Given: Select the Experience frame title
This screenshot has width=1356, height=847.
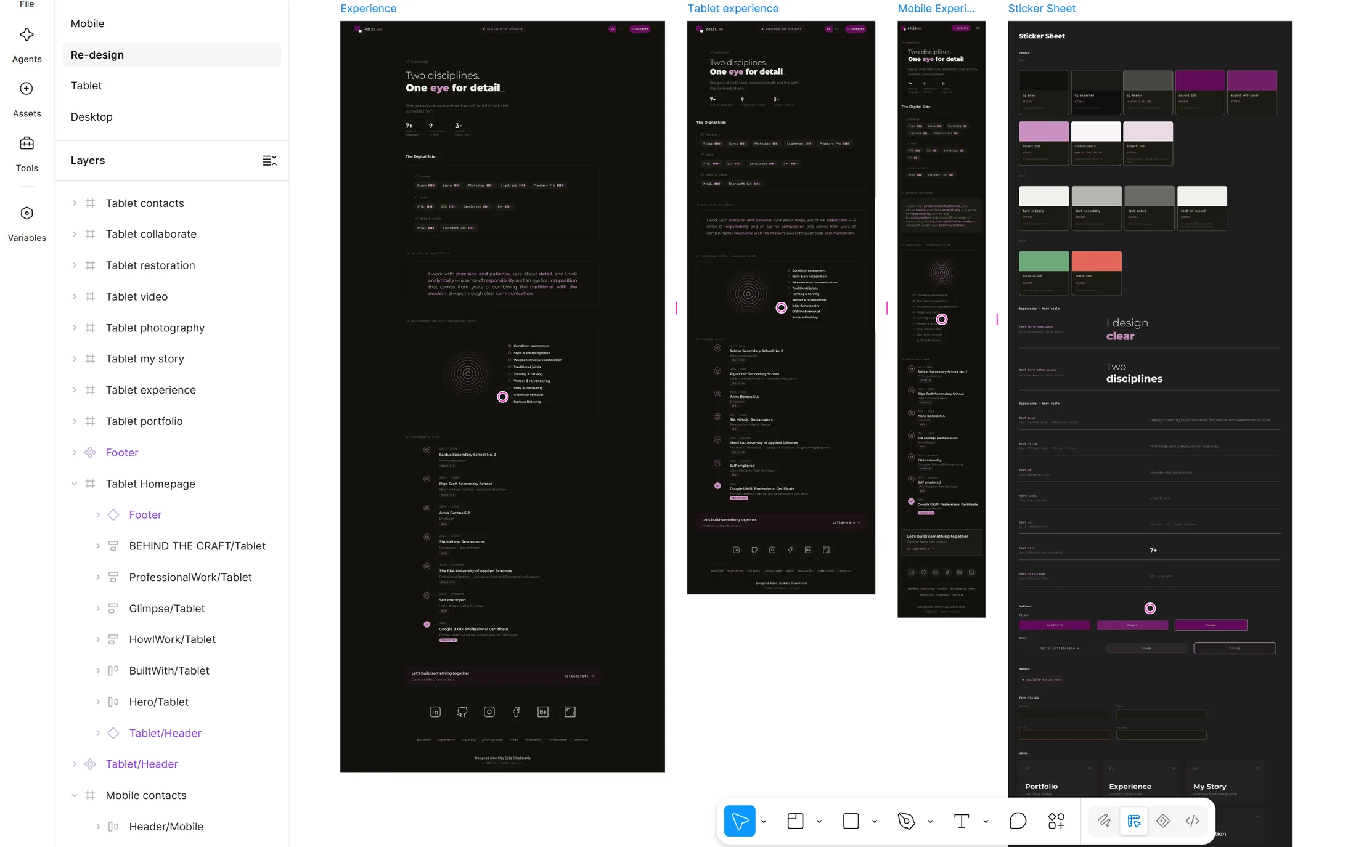Looking at the screenshot, I should point(368,9).
